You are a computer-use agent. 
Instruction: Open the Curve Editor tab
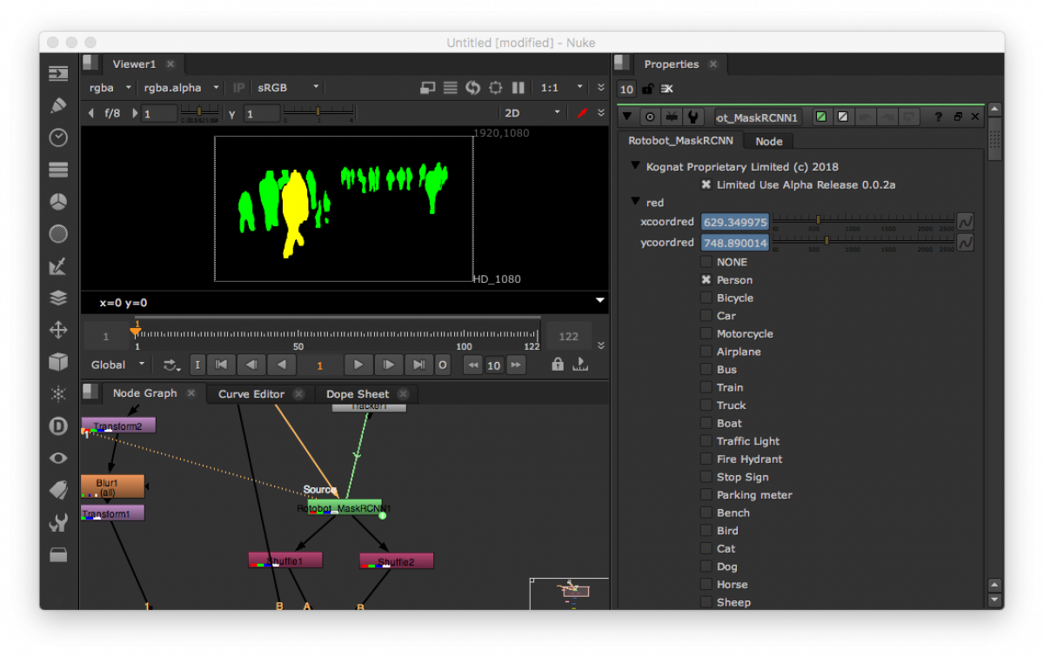(252, 393)
